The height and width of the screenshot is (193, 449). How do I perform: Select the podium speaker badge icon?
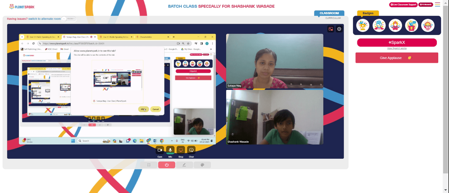pyautogui.click(x=412, y=26)
